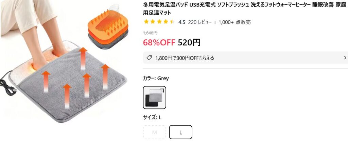Screen dimensions: 348x145
Task: Select the greyed-out M size option
Action: (155, 132)
